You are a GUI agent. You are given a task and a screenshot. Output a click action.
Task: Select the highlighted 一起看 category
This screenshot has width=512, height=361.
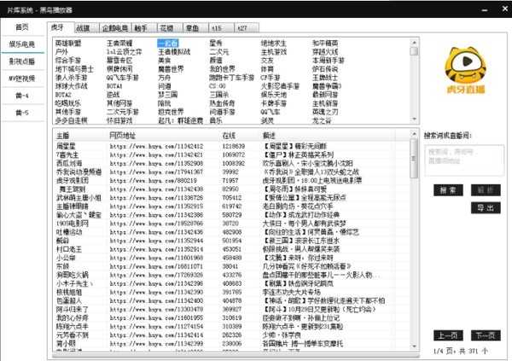[x=168, y=44]
